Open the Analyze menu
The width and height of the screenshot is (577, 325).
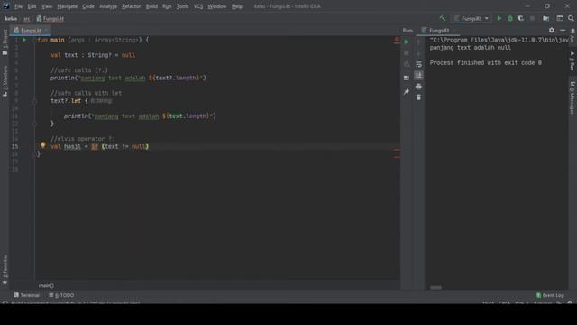click(108, 6)
